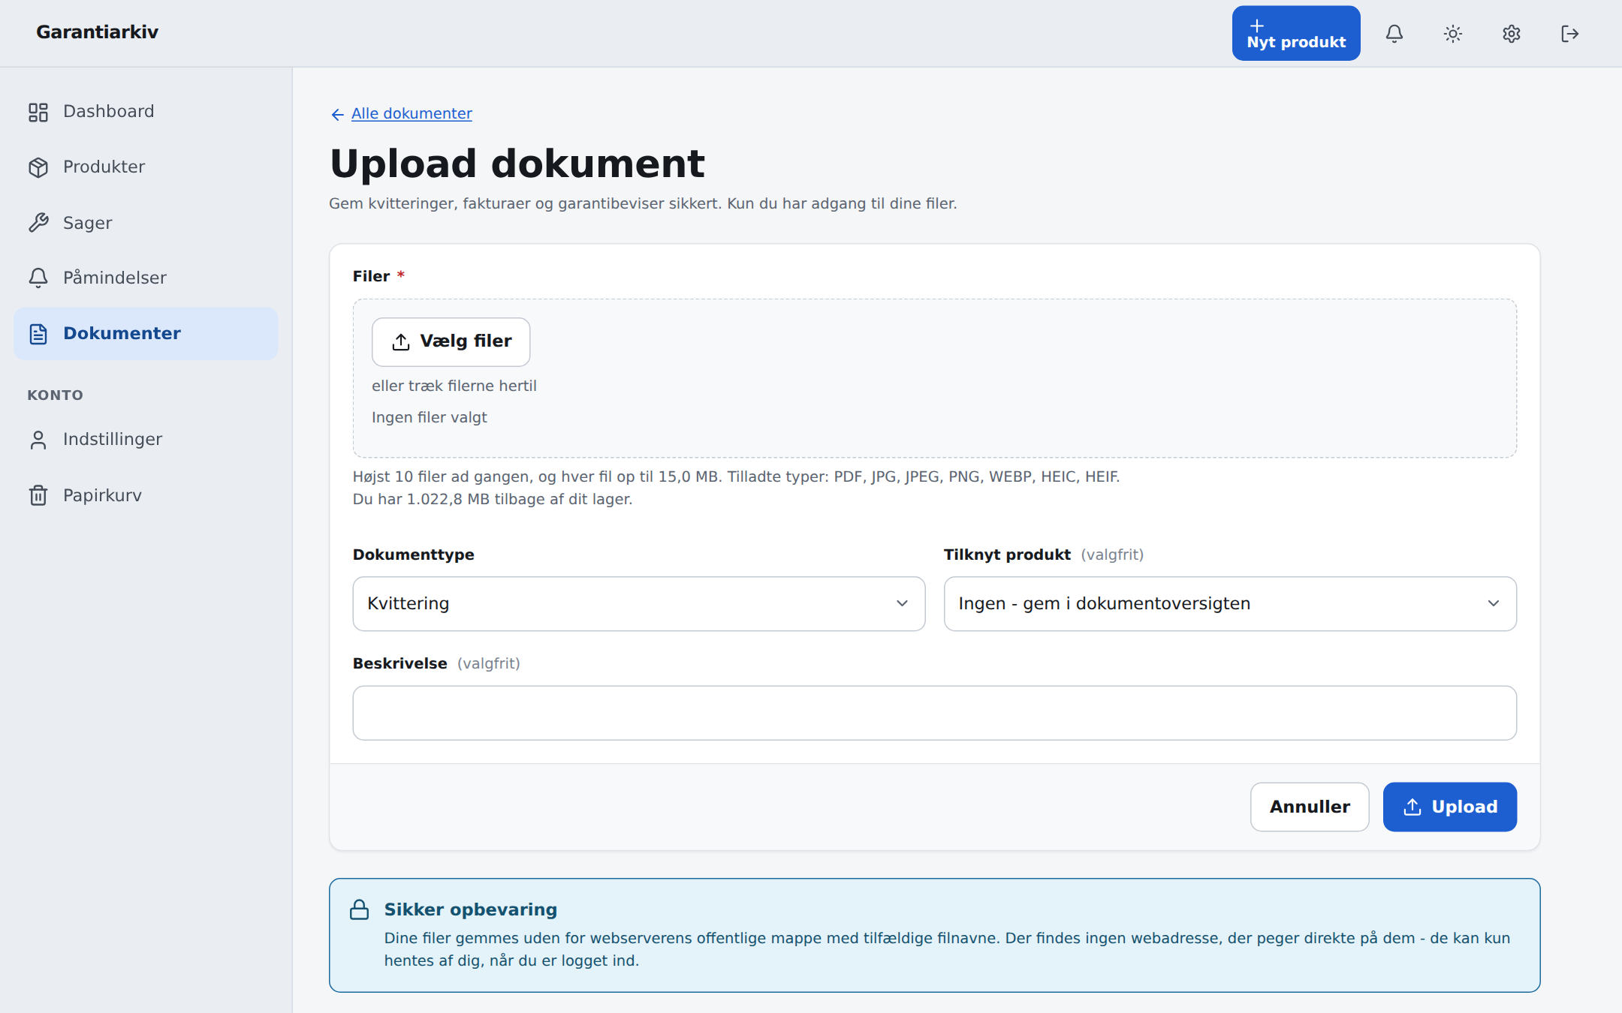The height and width of the screenshot is (1013, 1622).
Task: Click the Annuller button
Action: click(1310, 807)
